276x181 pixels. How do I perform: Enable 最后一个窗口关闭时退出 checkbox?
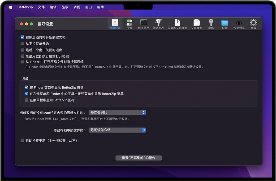coord(23,50)
